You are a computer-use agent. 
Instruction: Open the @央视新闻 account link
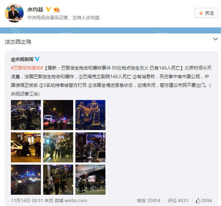click(x=22, y=59)
